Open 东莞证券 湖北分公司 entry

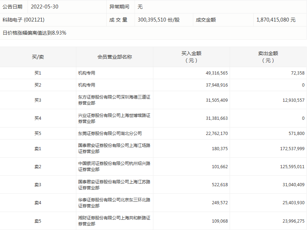click(110, 134)
